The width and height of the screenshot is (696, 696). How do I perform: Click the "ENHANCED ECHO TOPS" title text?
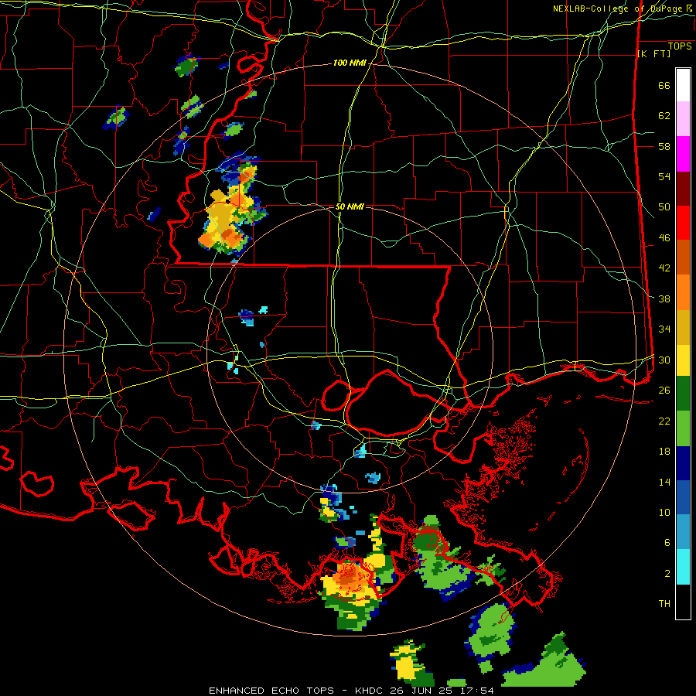pos(271,691)
